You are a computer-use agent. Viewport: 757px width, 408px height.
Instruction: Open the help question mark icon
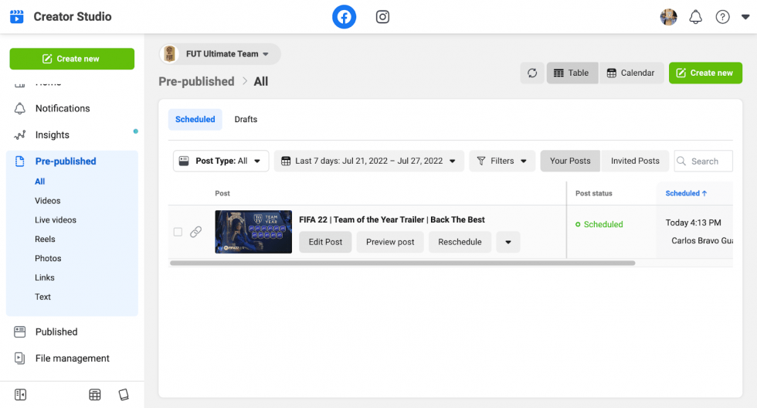pos(722,17)
